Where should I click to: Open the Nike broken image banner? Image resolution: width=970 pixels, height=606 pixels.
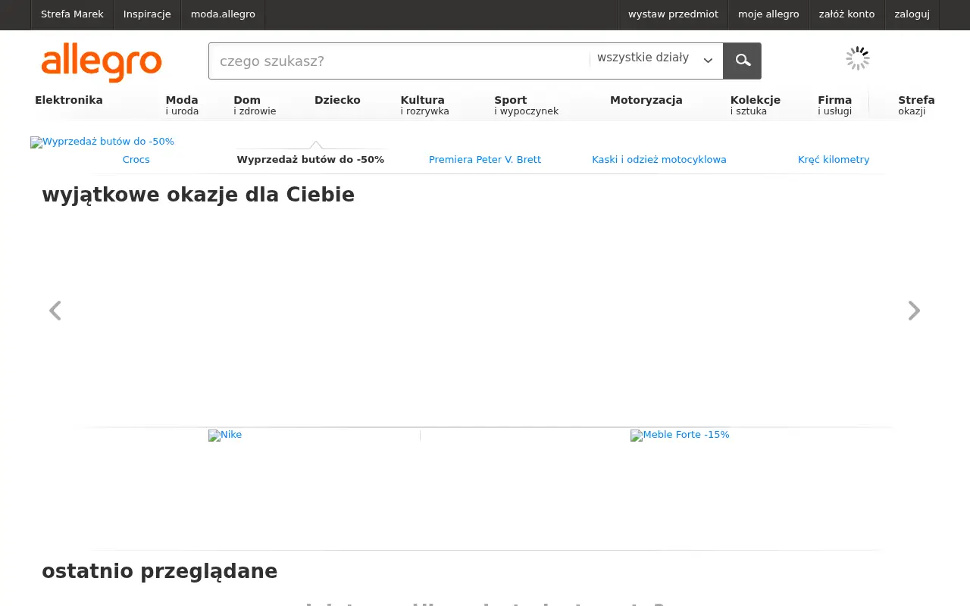click(x=225, y=435)
